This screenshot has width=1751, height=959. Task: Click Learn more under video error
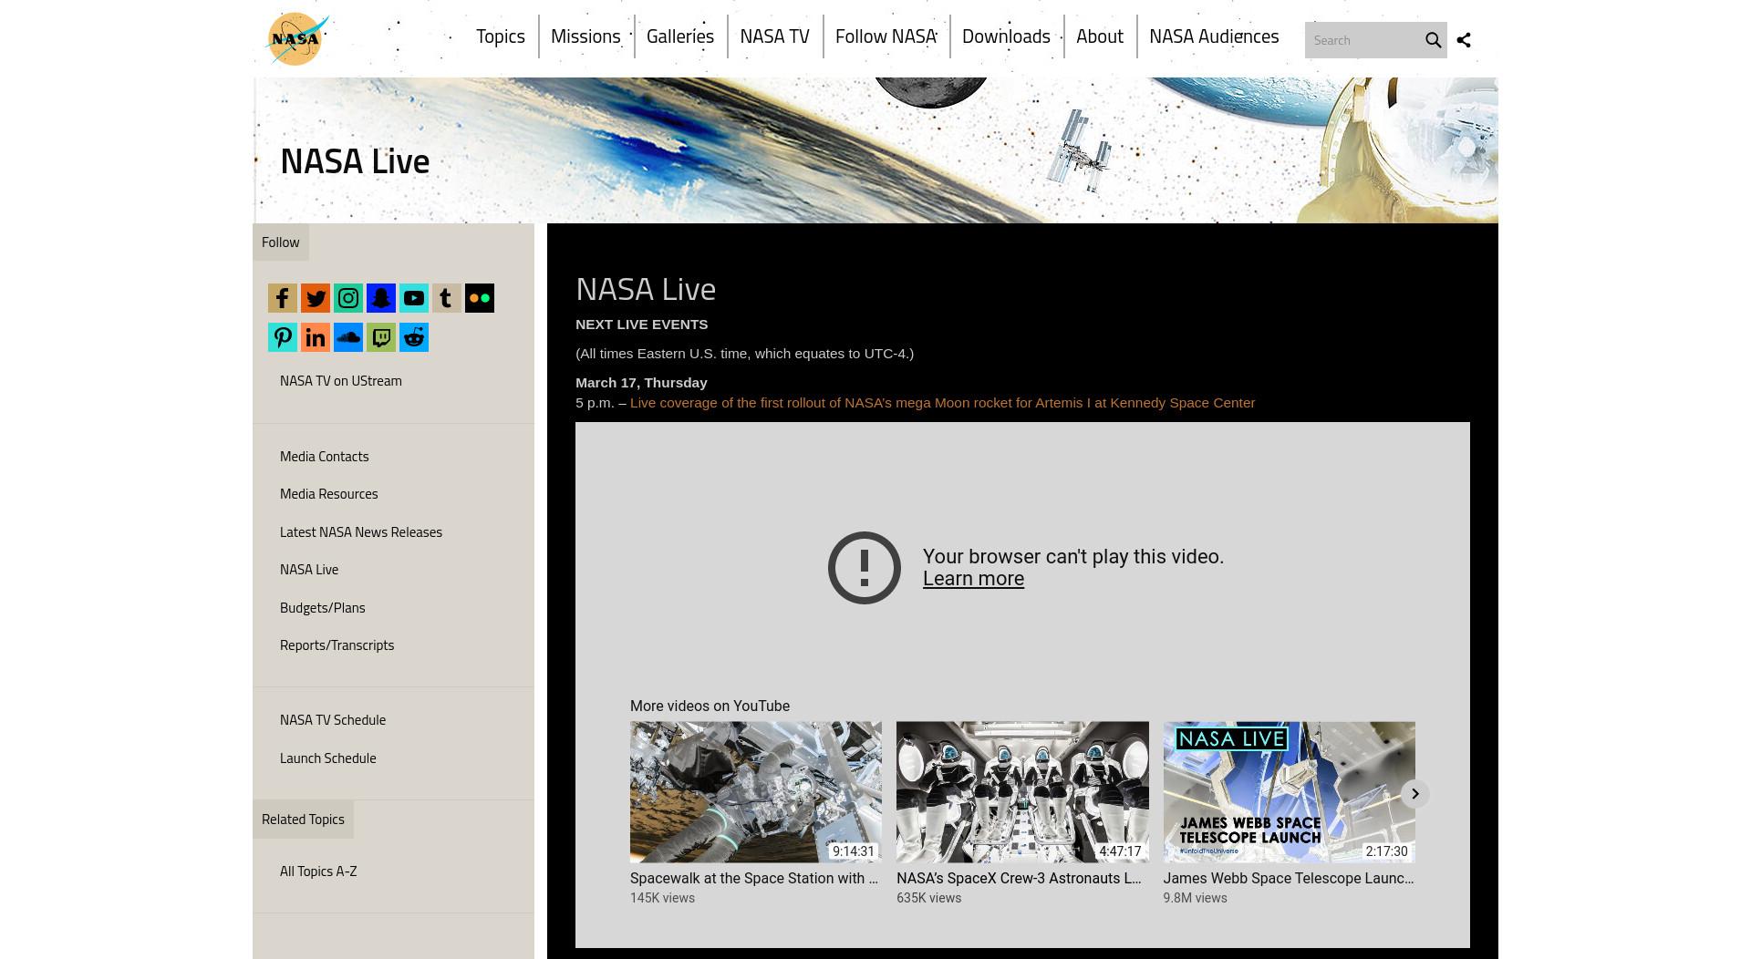click(x=973, y=579)
